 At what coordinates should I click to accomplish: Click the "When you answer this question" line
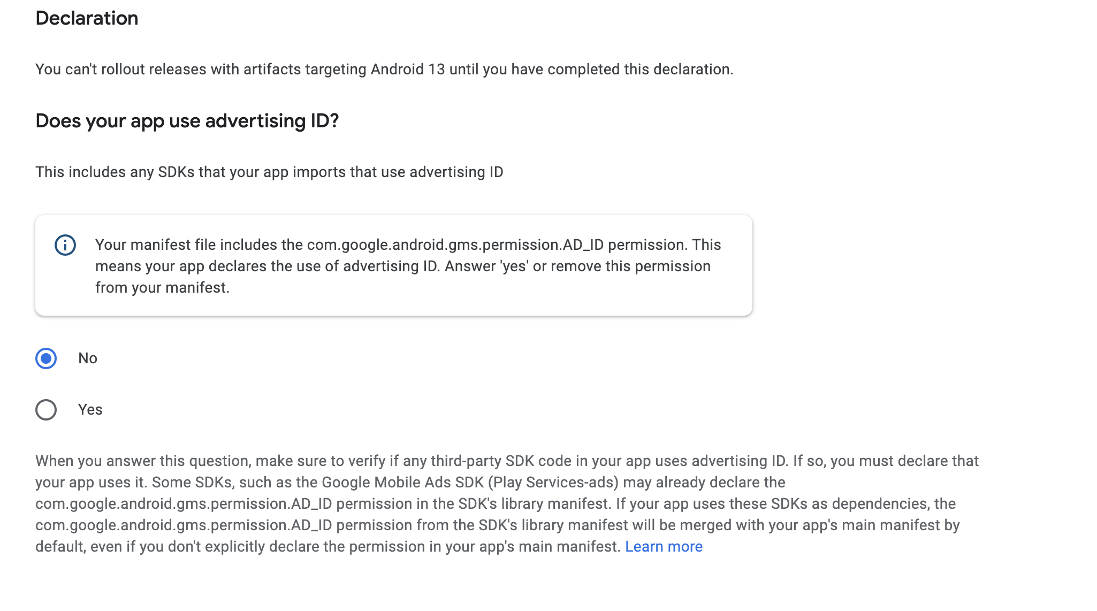coord(507,461)
